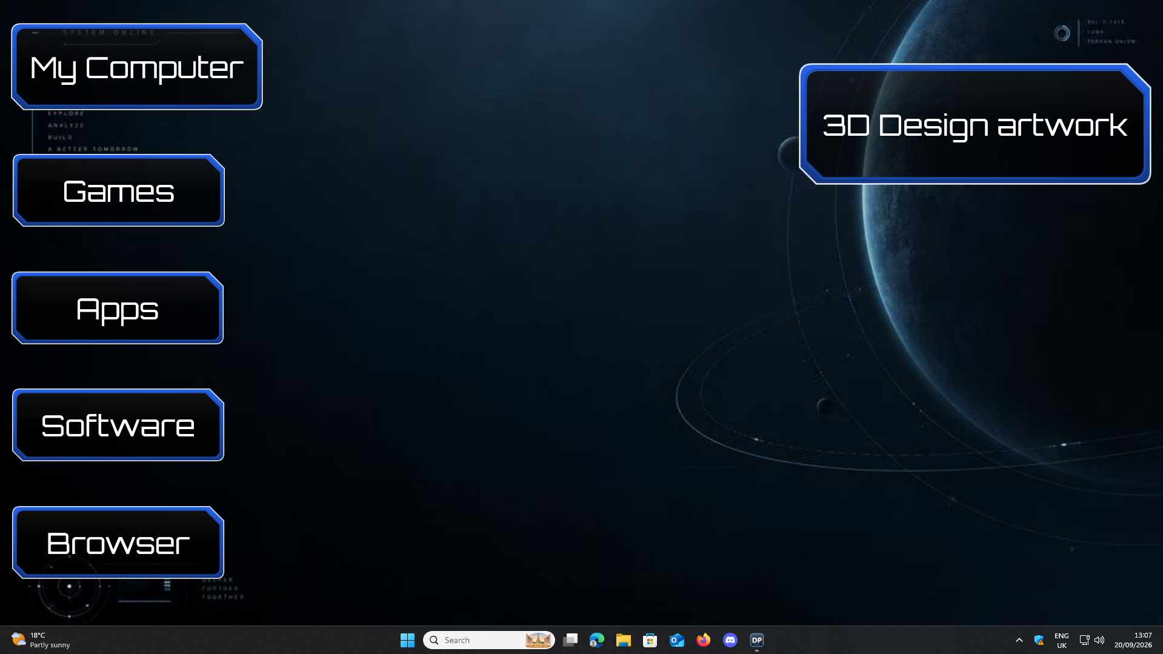
Task: Open the My Computer desktop shortcut
Action: tap(137, 67)
